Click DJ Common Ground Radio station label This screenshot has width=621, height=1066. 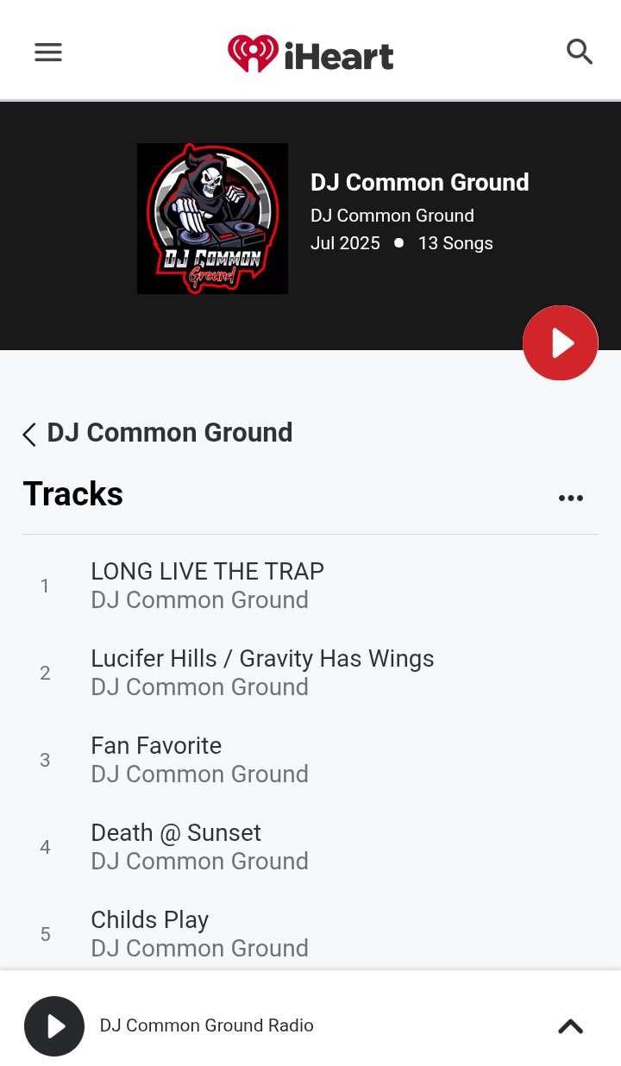207,1025
